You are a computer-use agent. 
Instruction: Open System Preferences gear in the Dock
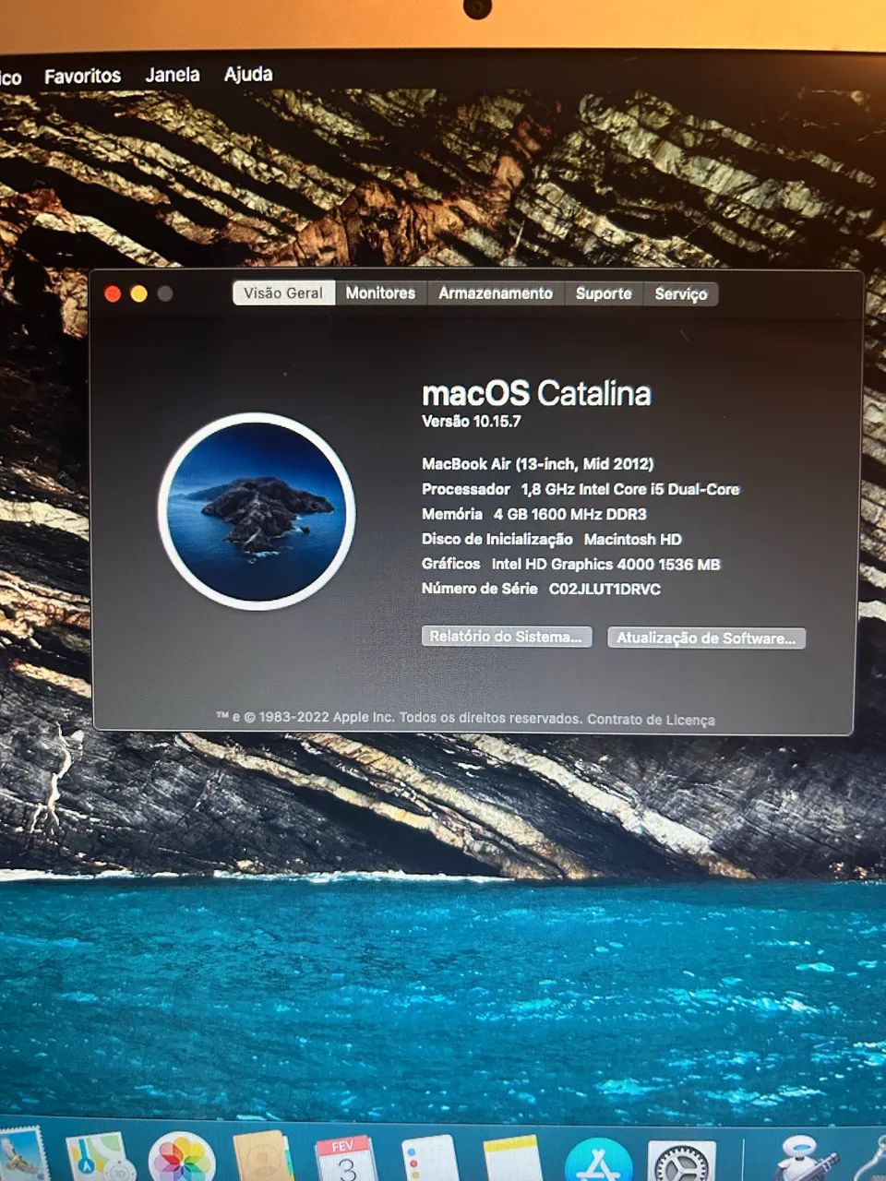682,1161
